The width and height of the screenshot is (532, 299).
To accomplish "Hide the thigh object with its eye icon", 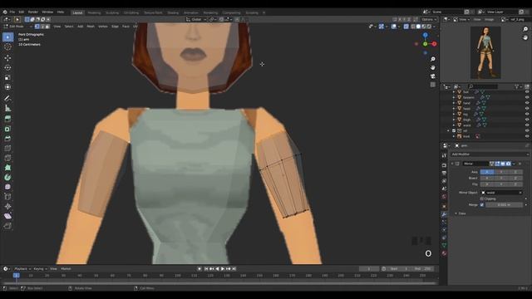I will point(527,120).
